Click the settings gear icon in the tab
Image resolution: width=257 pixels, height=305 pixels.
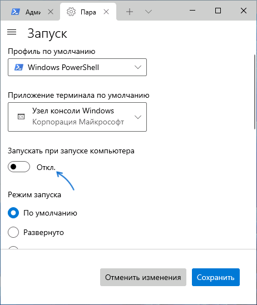coord(71,12)
